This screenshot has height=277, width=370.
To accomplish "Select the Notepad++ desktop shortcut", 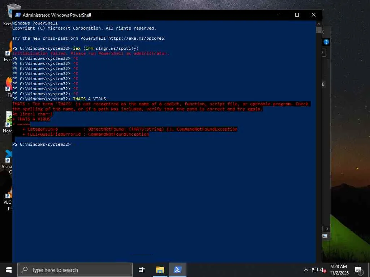I will coord(8,122).
